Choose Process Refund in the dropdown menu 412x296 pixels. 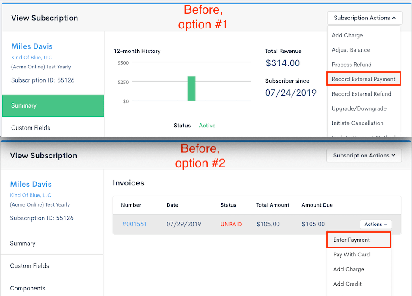coord(351,65)
